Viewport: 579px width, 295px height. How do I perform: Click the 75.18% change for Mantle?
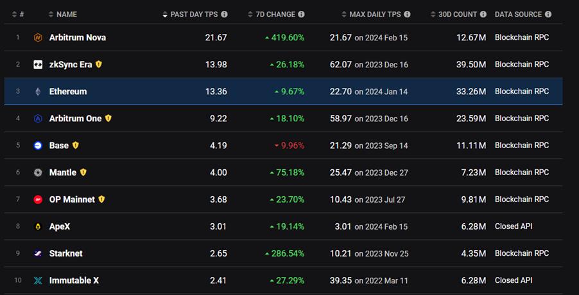tap(288, 173)
